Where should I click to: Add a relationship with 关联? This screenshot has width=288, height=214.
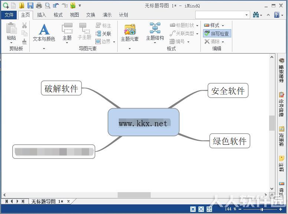(x=104, y=34)
